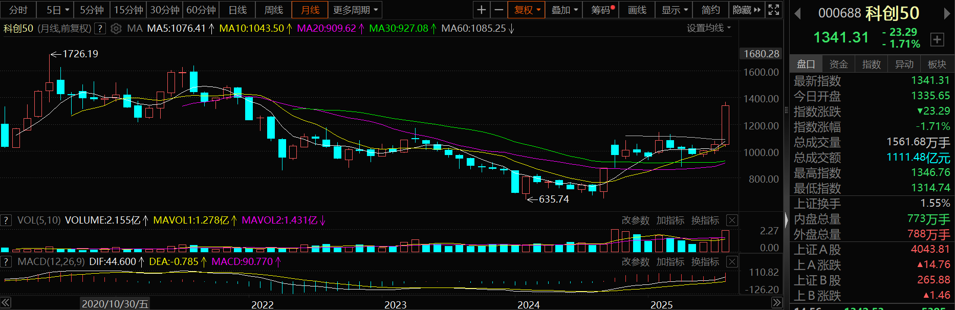Viewport: 955px width, 310px height.
Task: Close the VOL indicator panel
Action: point(732,220)
